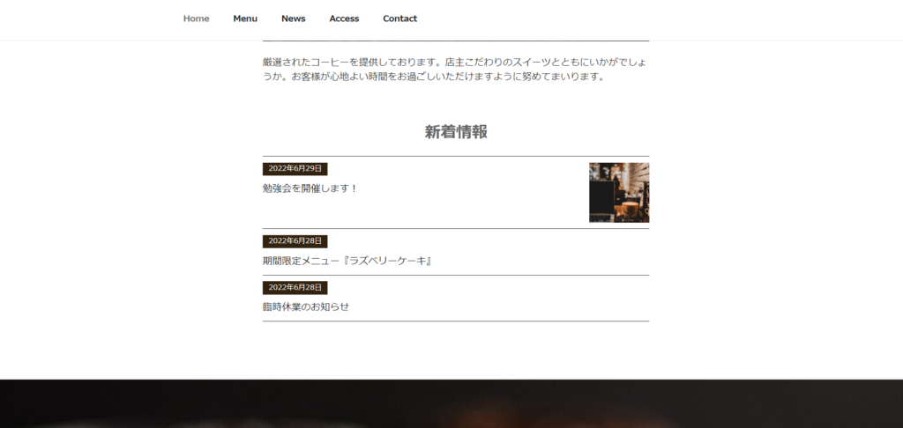The image size is (903, 428).
Task: Open the News section
Action: tap(293, 18)
